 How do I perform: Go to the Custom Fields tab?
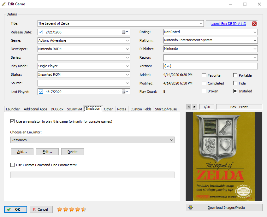[141, 109]
